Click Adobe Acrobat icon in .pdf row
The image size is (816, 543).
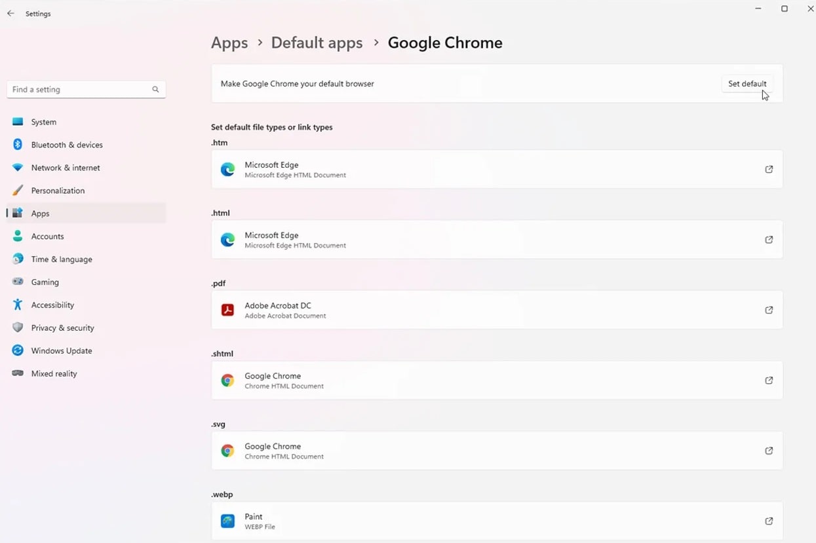227,310
